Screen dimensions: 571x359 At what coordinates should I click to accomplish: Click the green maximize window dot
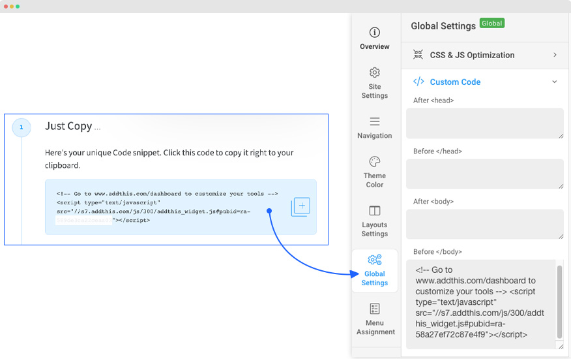pos(18,7)
